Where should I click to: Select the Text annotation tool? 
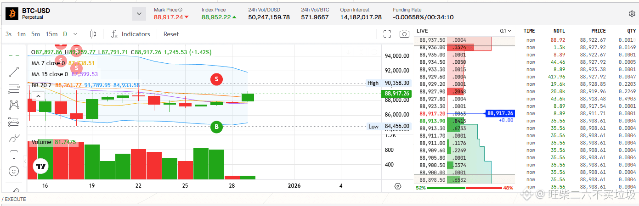[14, 154]
